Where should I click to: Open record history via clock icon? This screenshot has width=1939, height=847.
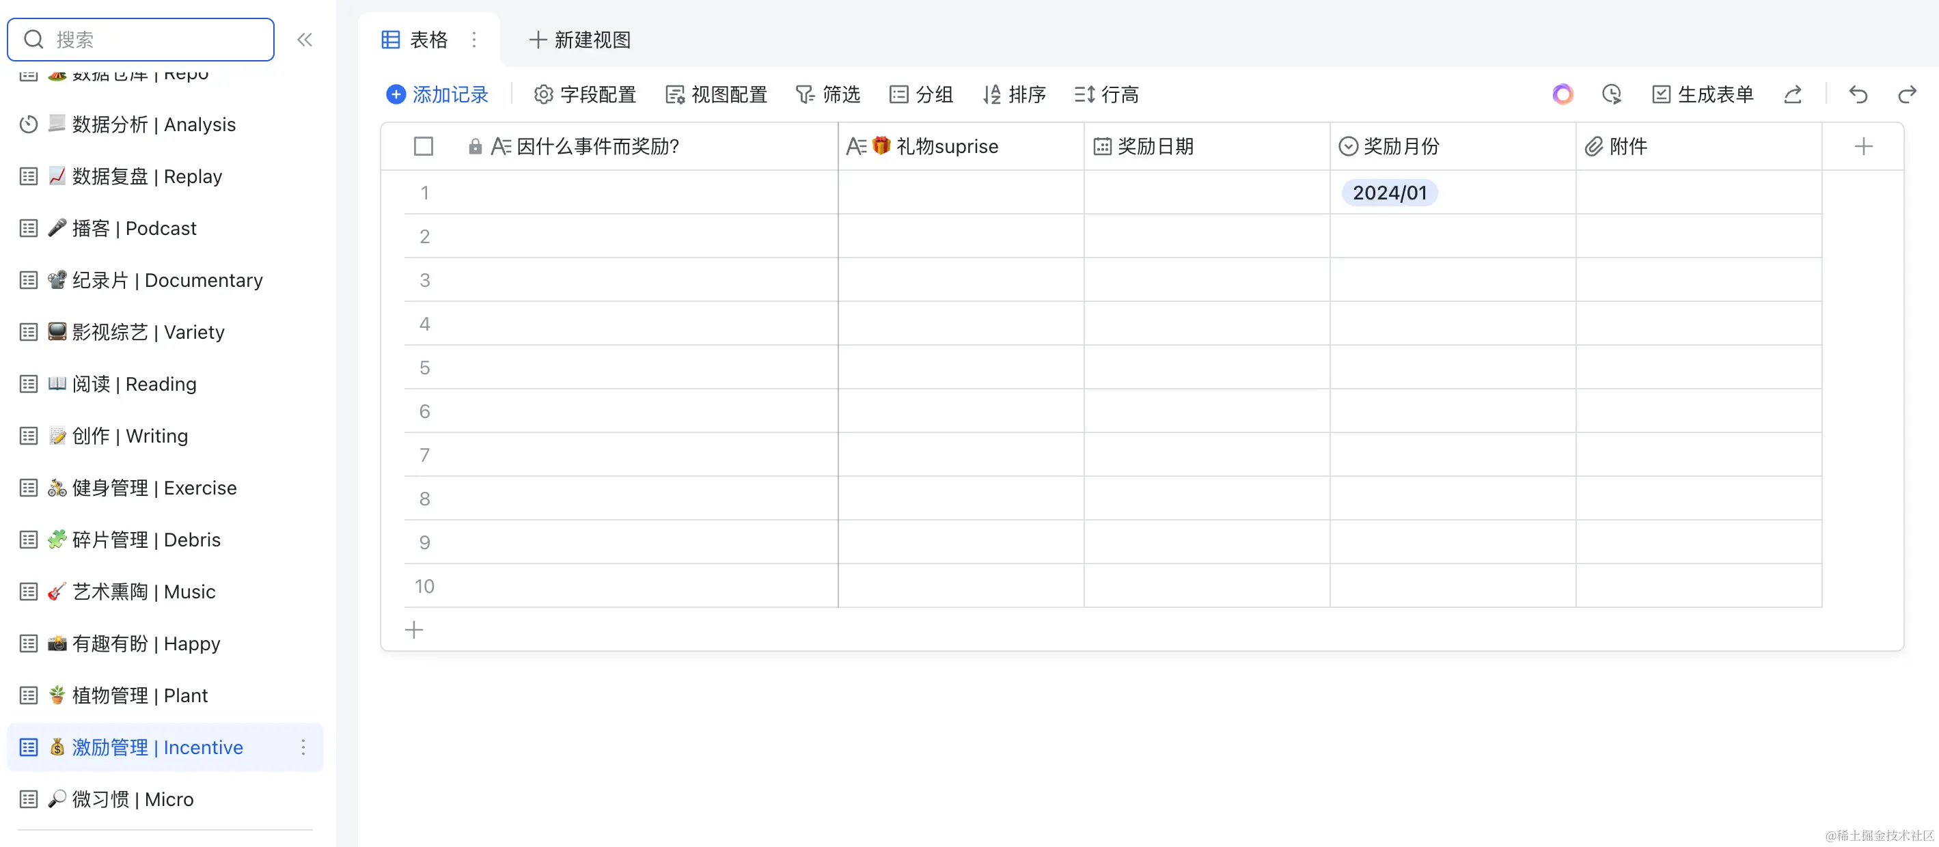(1612, 94)
